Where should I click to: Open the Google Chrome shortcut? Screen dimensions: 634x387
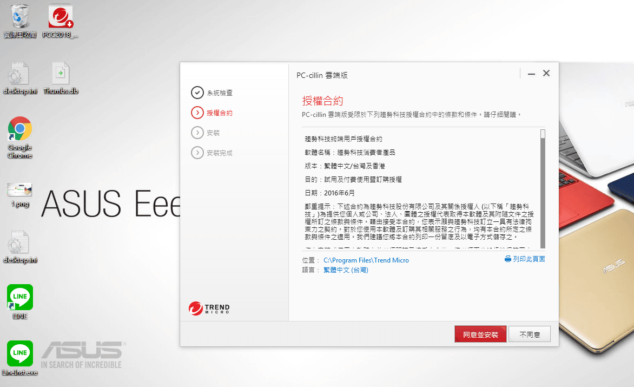point(19,137)
